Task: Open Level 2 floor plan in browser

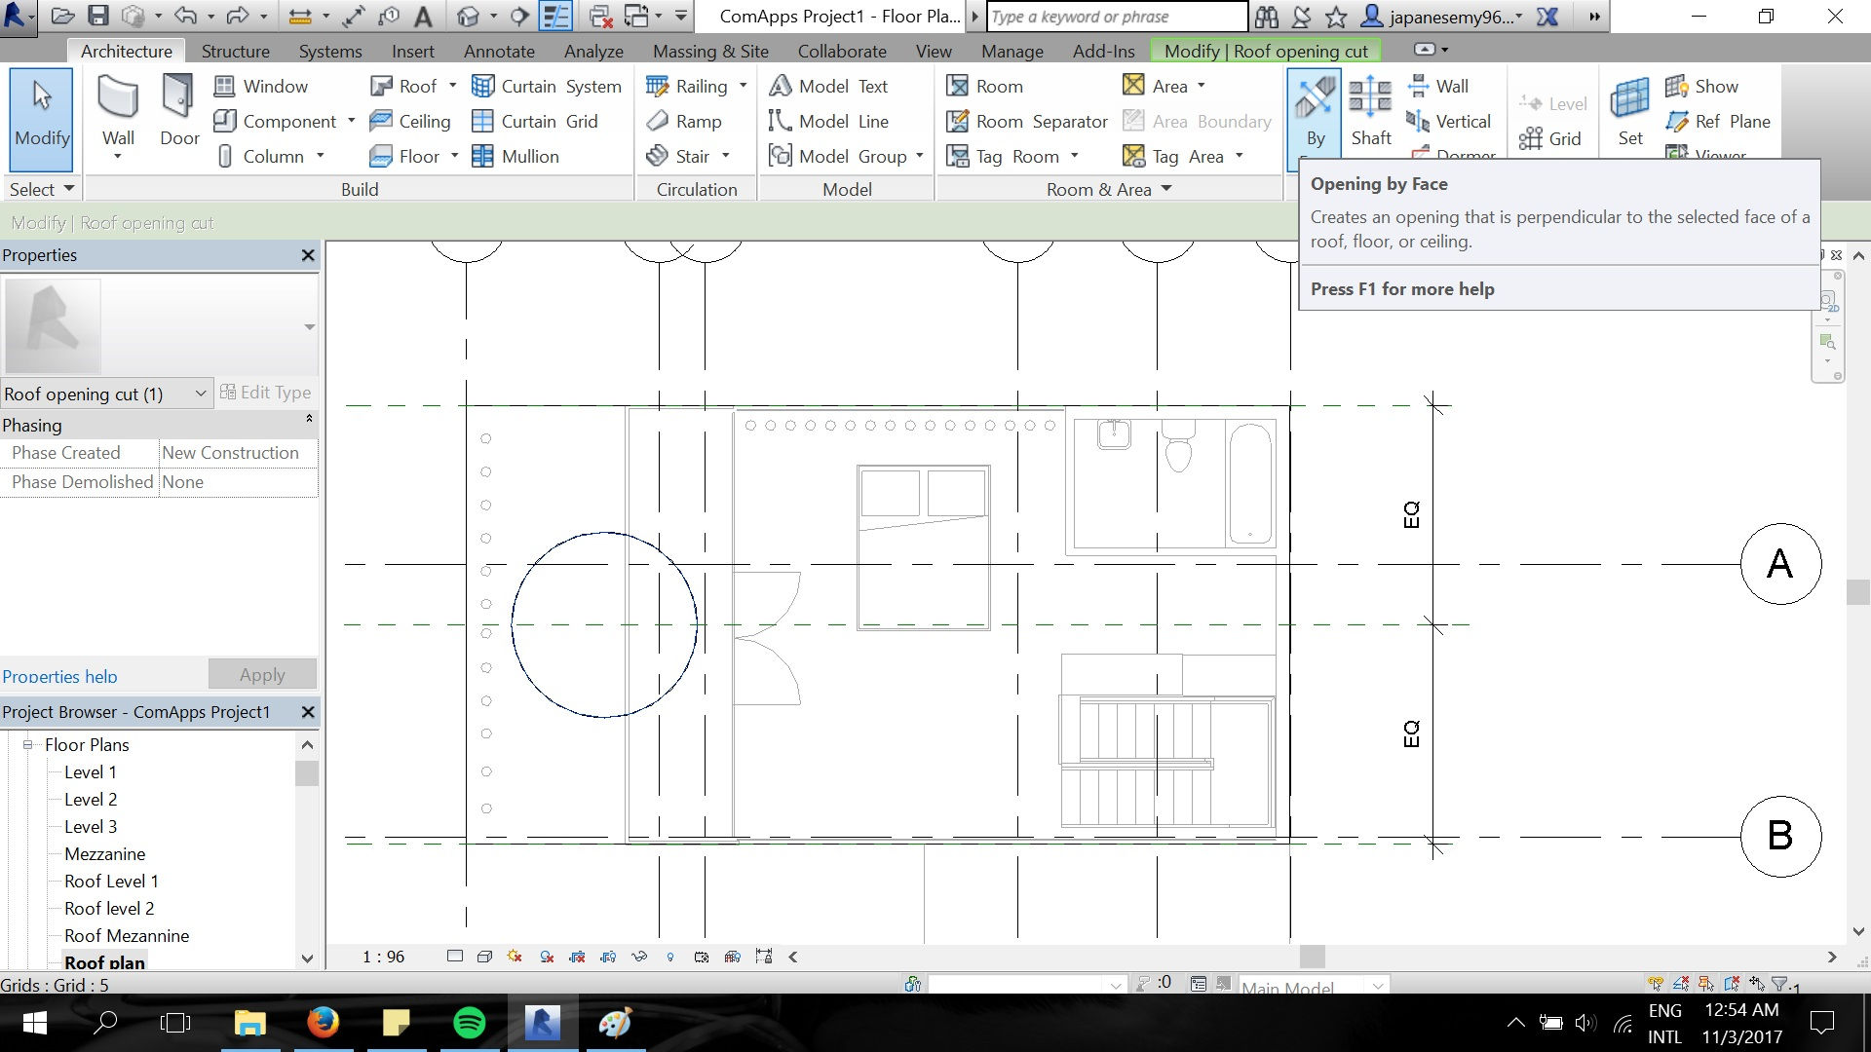Action: point(91,799)
